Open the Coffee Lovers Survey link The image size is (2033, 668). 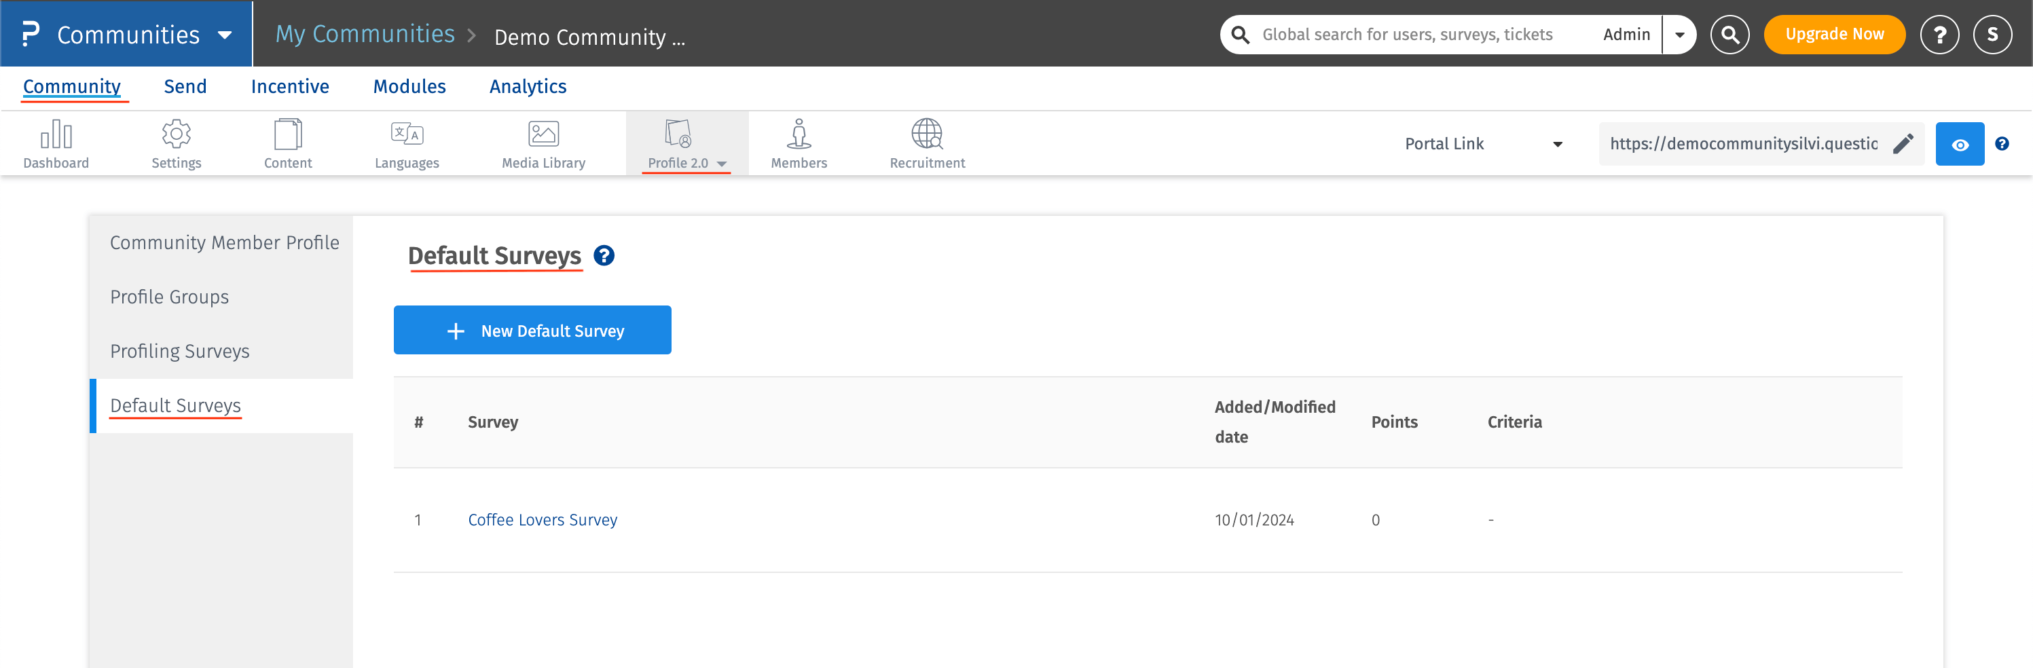pos(542,520)
